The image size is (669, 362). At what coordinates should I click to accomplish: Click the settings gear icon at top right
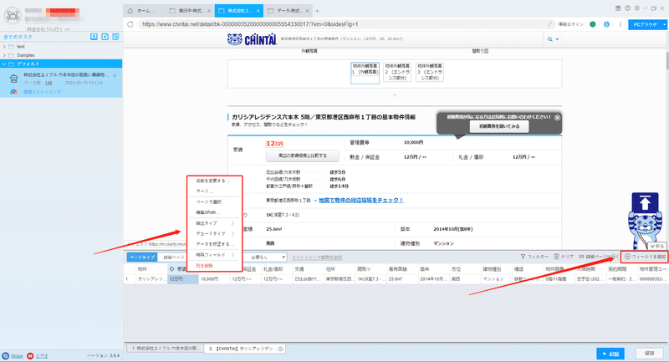tap(636, 8)
